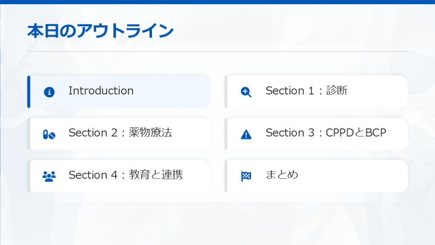Select the "Section 4：教育と連携" label
435x245 pixels.
pyautogui.click(x=125, y=175)
